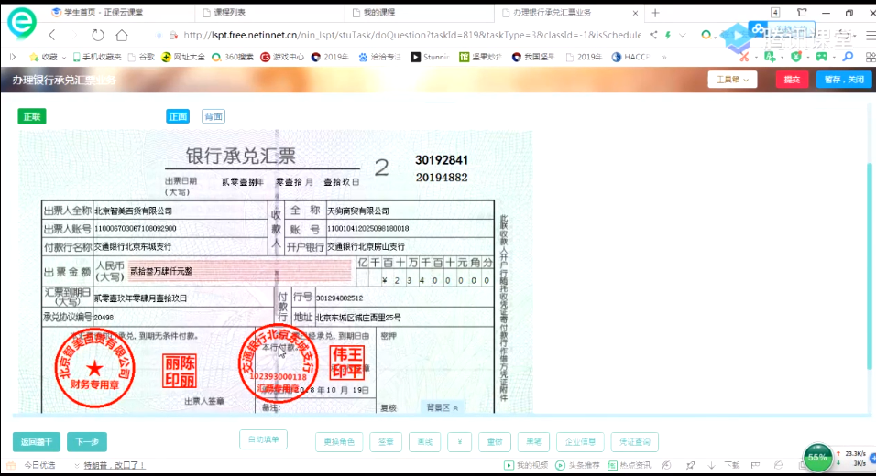This screenshot has height=476, width=876.
Task: Click the red 提交 submit button
Action: coord(791,80)
